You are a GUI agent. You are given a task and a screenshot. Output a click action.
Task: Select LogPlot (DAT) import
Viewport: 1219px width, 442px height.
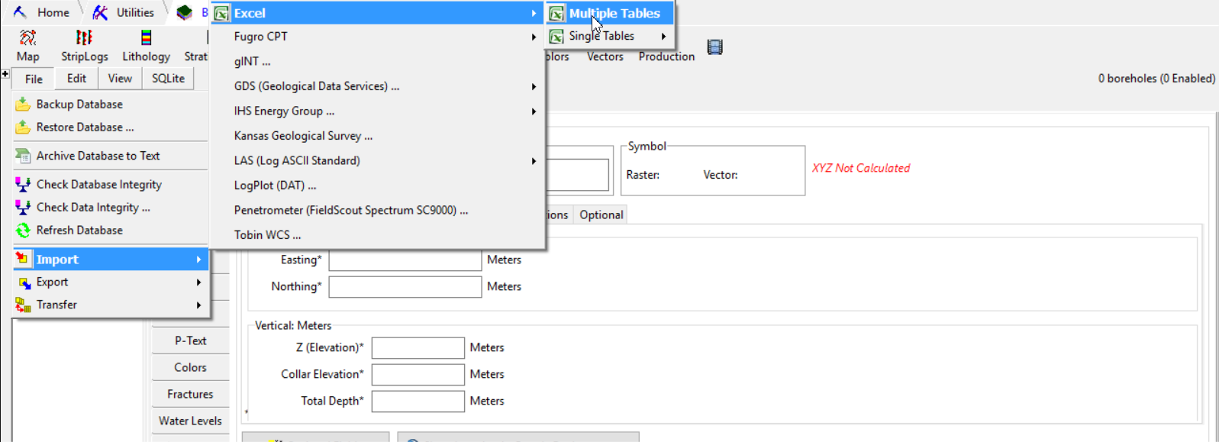tap(275, 186)
